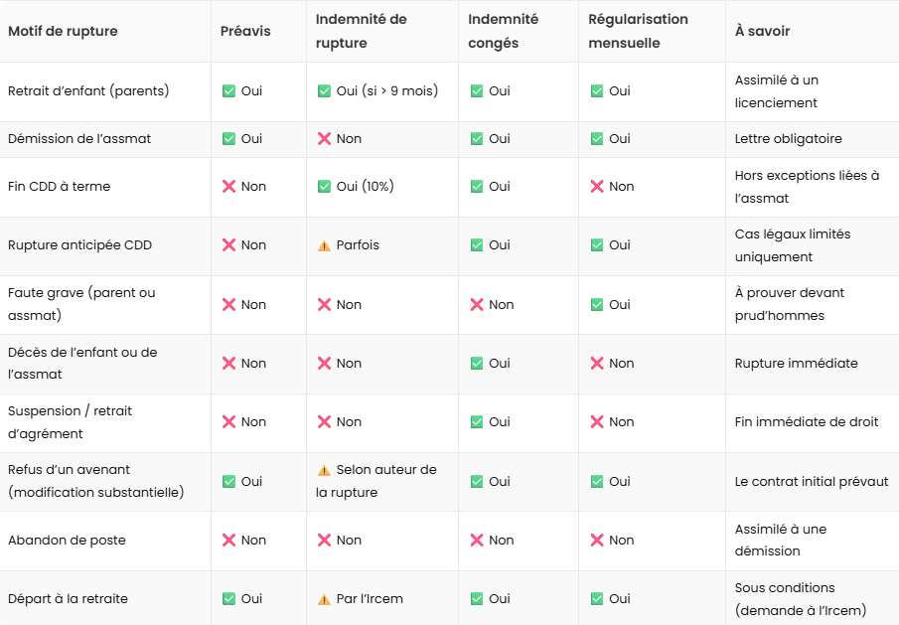Expand the Indemnité de rupture column header
This screenshot has height=625, width=899.
pyautogui.click(x=363, y=30)
